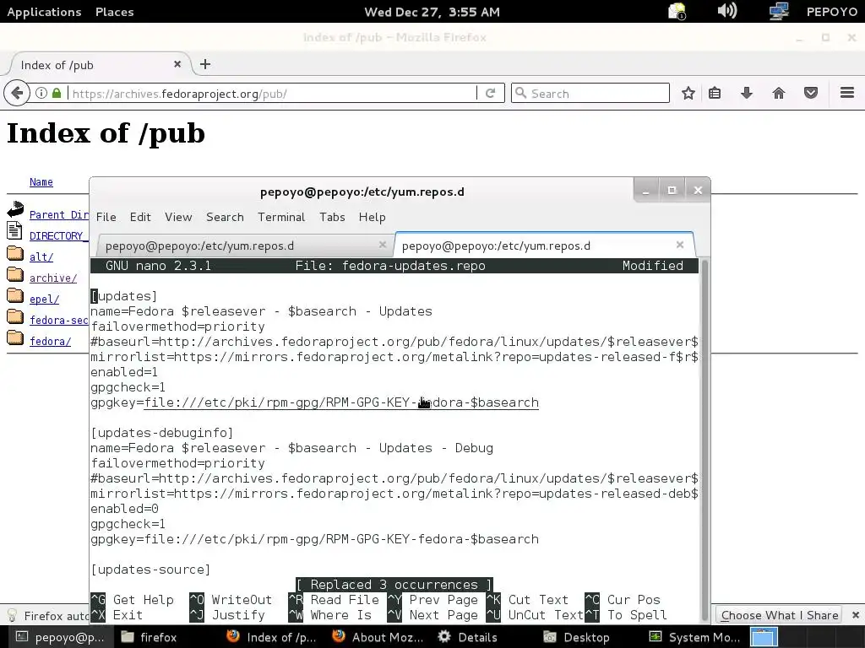Image resolution: width=865 pixels, height=648 pixels.
Task: Click the '[updates-debuginfo]' line in nano
Action: [162, 433]
